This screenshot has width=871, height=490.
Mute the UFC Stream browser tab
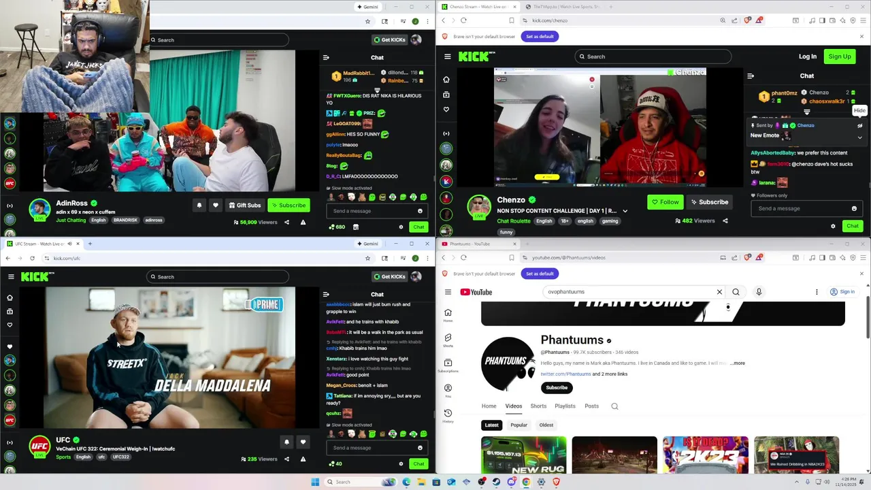(69, 244)
